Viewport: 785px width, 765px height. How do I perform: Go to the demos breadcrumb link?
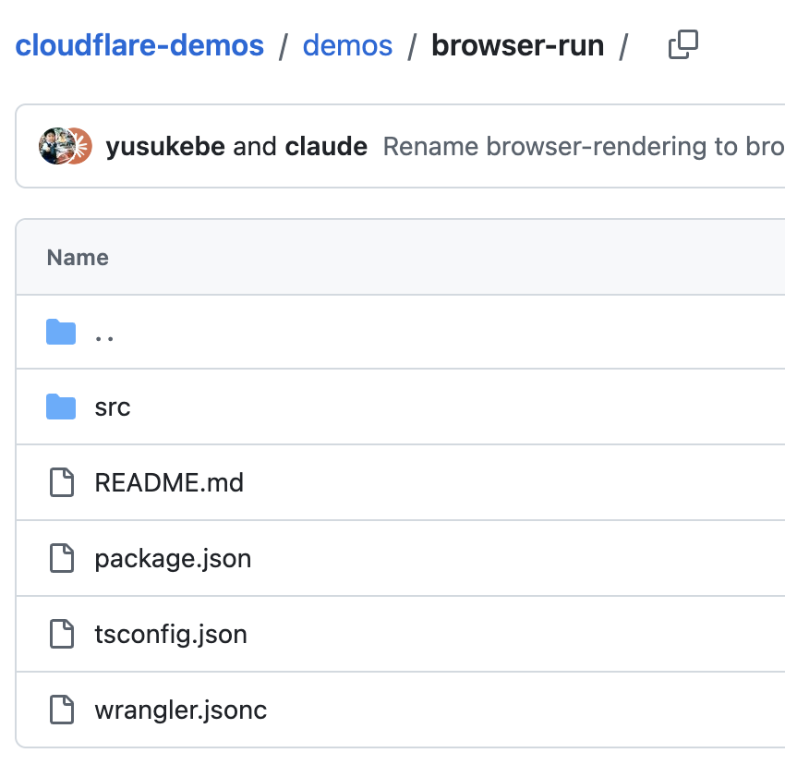pos(347,45)
